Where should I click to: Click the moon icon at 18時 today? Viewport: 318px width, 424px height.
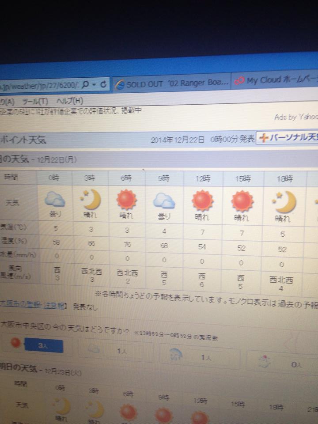coord(285,201)
